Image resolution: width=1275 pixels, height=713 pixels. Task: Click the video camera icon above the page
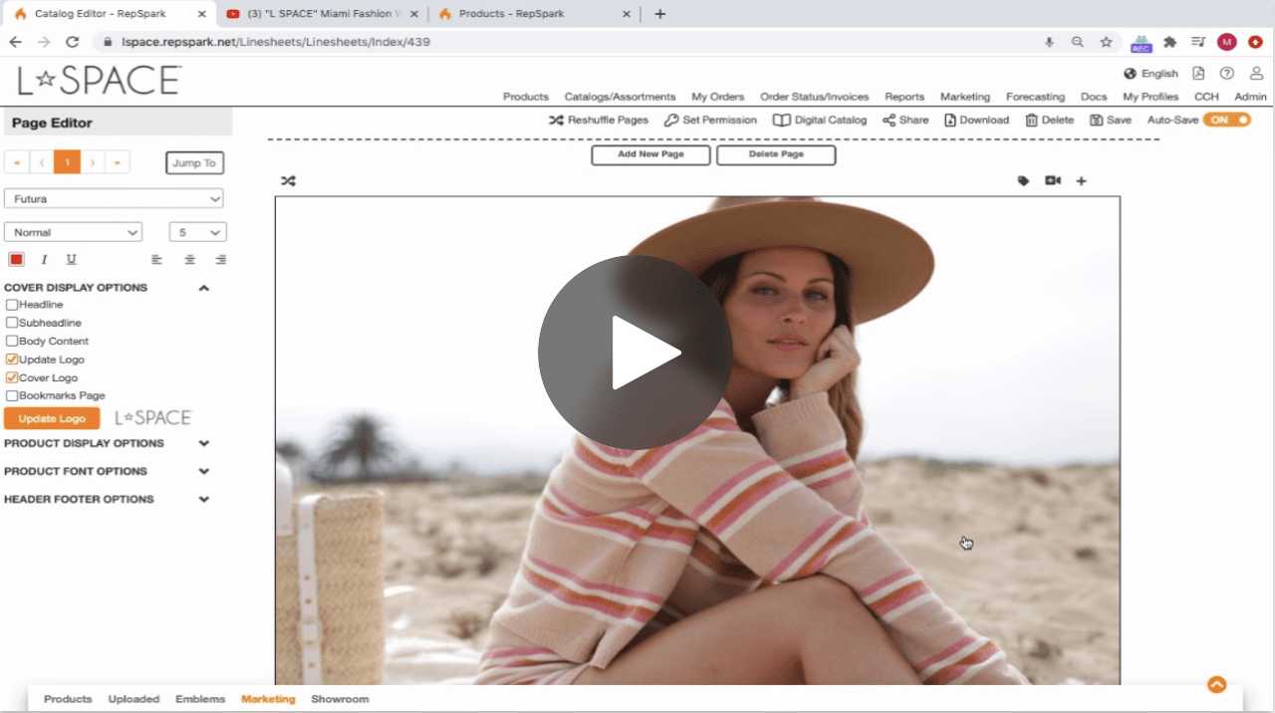tap(1052, 181)
